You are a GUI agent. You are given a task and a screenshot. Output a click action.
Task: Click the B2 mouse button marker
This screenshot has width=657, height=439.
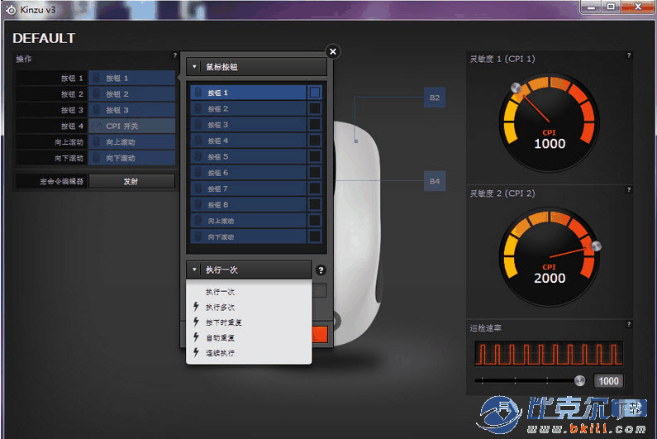[x=435, y=98]
